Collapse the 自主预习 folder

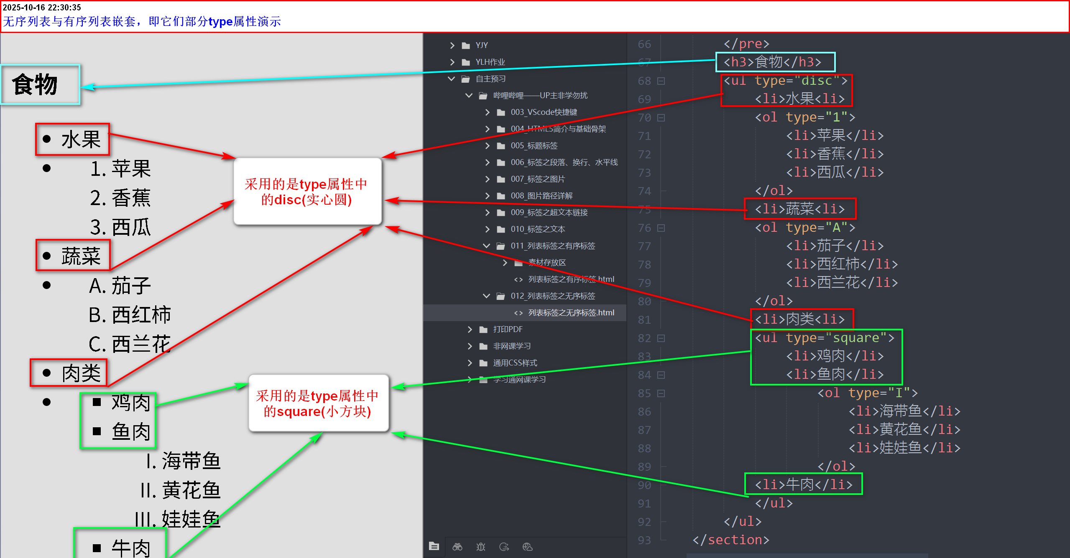[x=451, y=79]
